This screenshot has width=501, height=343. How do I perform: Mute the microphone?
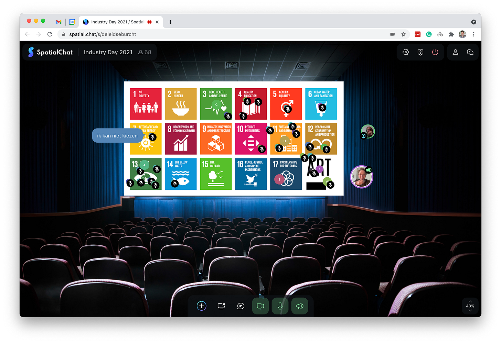[x=280, y=306]
